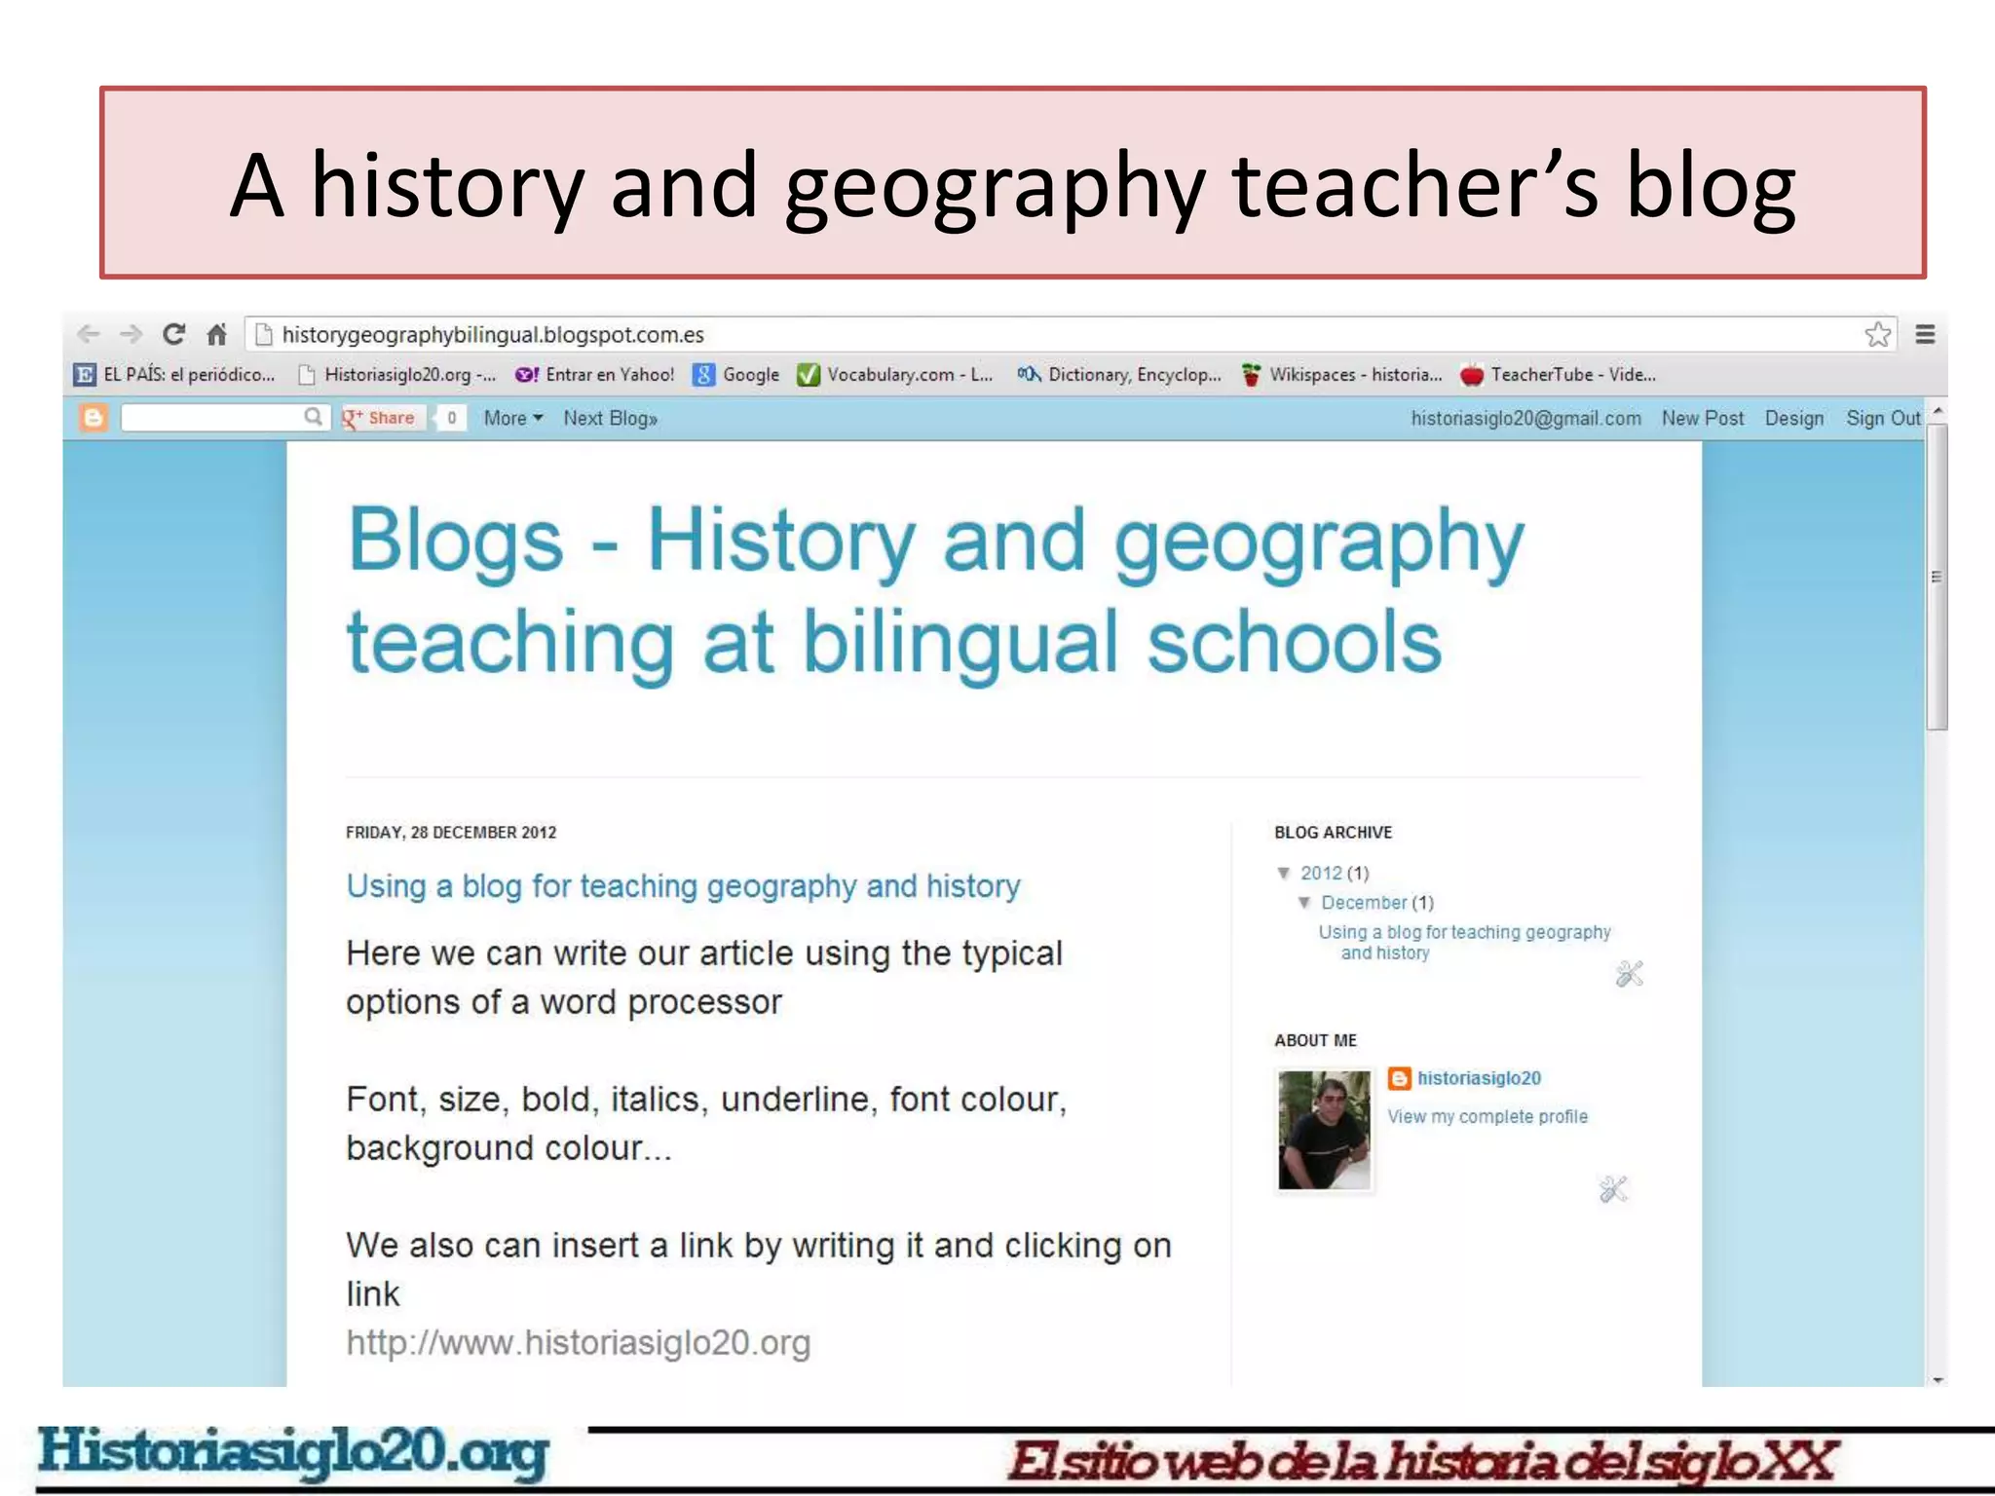
Task: Click the orange Blogger logo icon
Action: 94,418
